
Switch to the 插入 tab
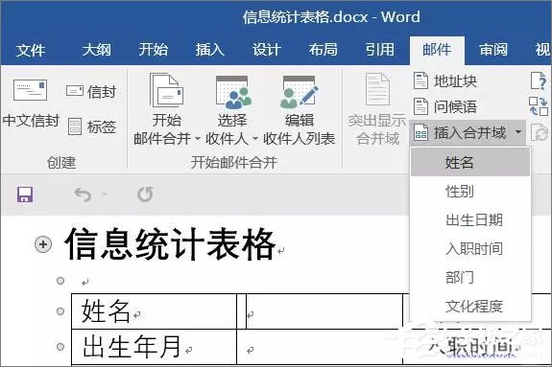[x=210, y=49]
